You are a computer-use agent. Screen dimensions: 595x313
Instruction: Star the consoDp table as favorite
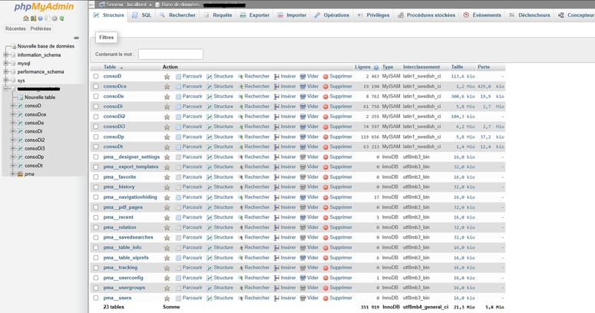(167, 137)
